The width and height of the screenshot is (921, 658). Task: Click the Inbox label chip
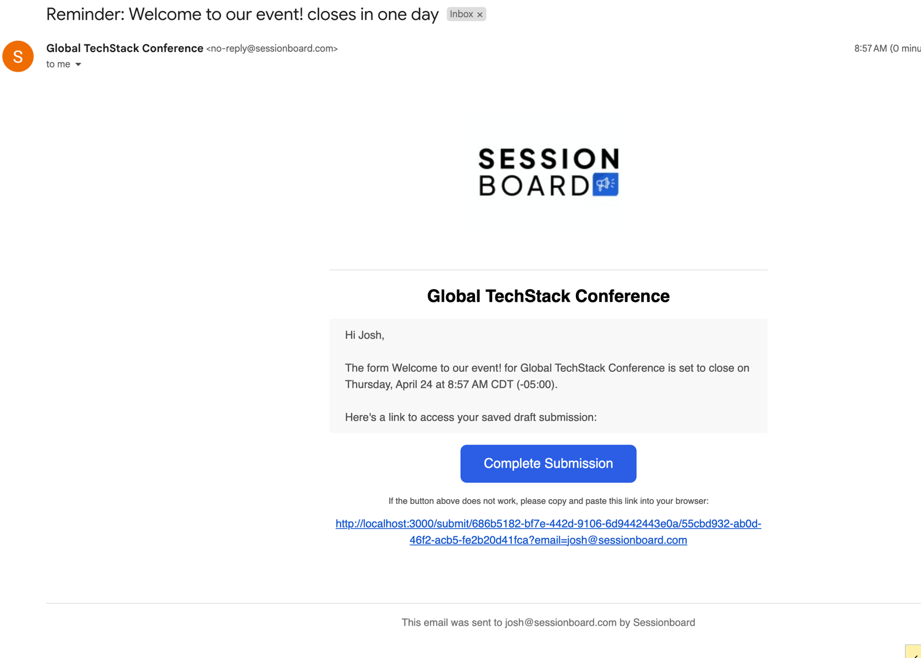[x=461, y=14]
